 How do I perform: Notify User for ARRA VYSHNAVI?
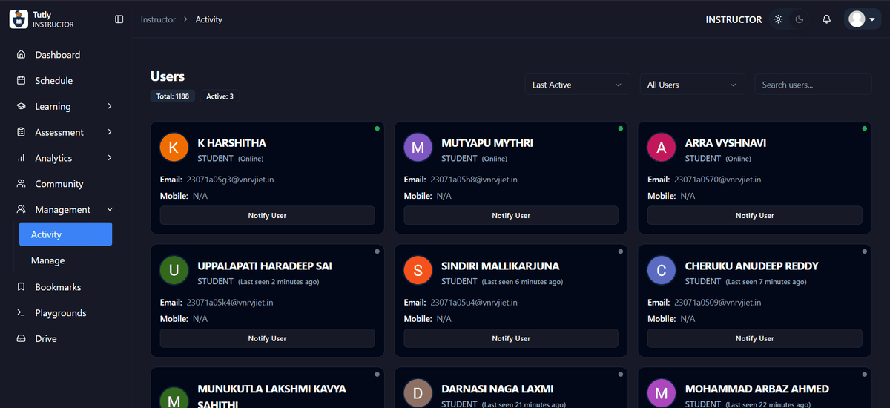tap(755, 215)
